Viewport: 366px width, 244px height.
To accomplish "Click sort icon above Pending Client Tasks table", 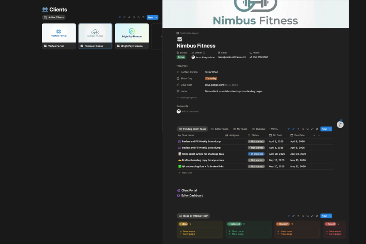I will coord(293,129).
